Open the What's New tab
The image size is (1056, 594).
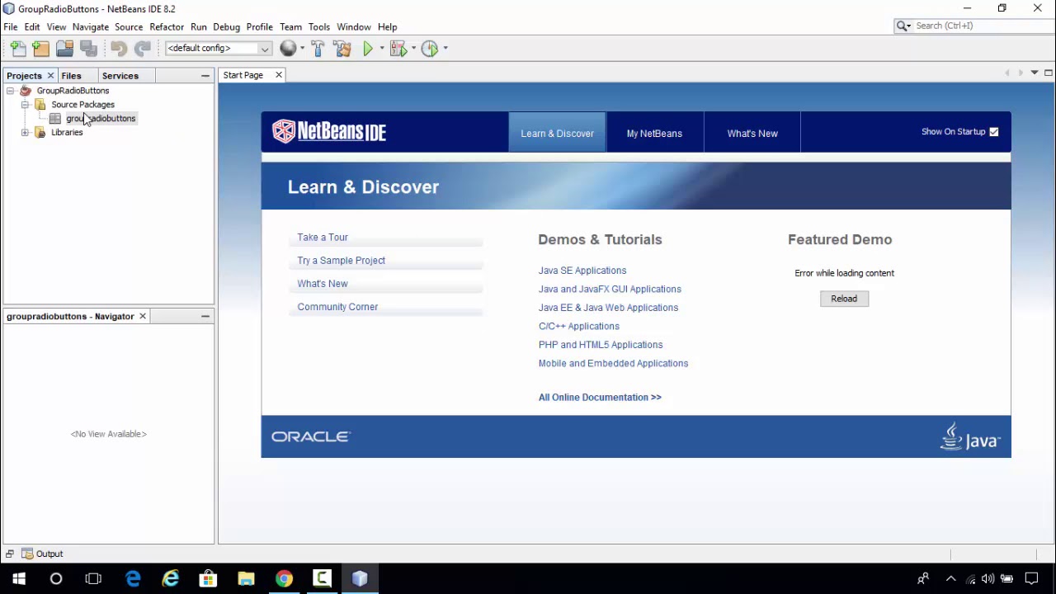[x=752, y=134]
